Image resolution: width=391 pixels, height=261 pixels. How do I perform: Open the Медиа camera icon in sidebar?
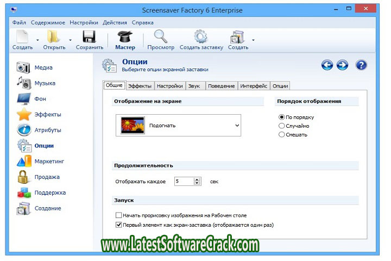23,67
